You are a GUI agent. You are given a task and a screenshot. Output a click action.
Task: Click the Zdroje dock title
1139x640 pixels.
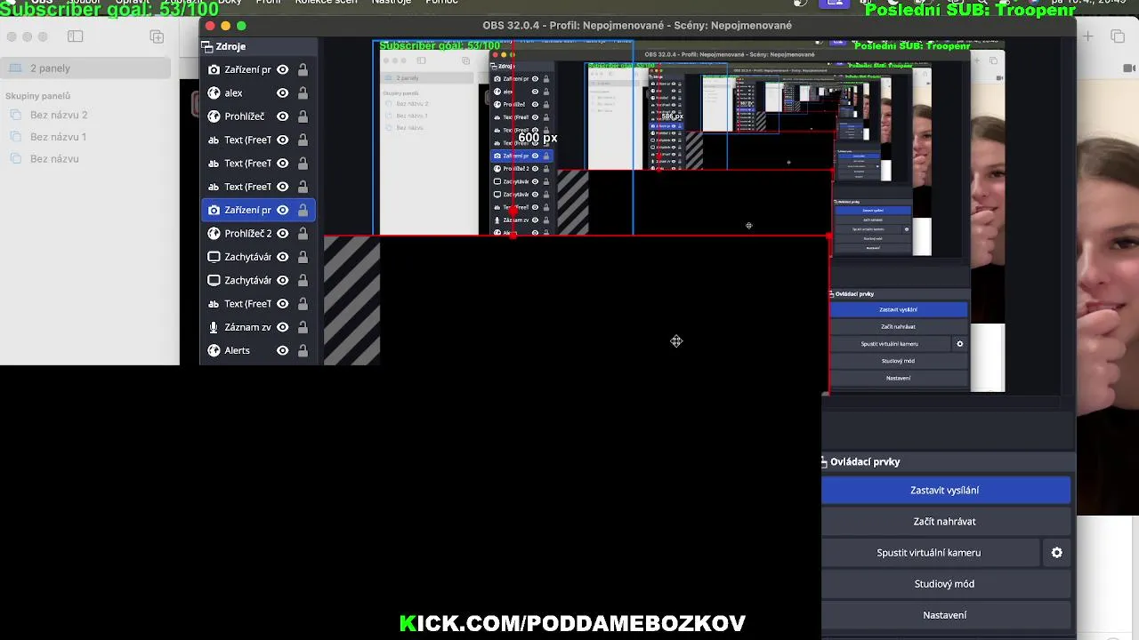(230, 46)
